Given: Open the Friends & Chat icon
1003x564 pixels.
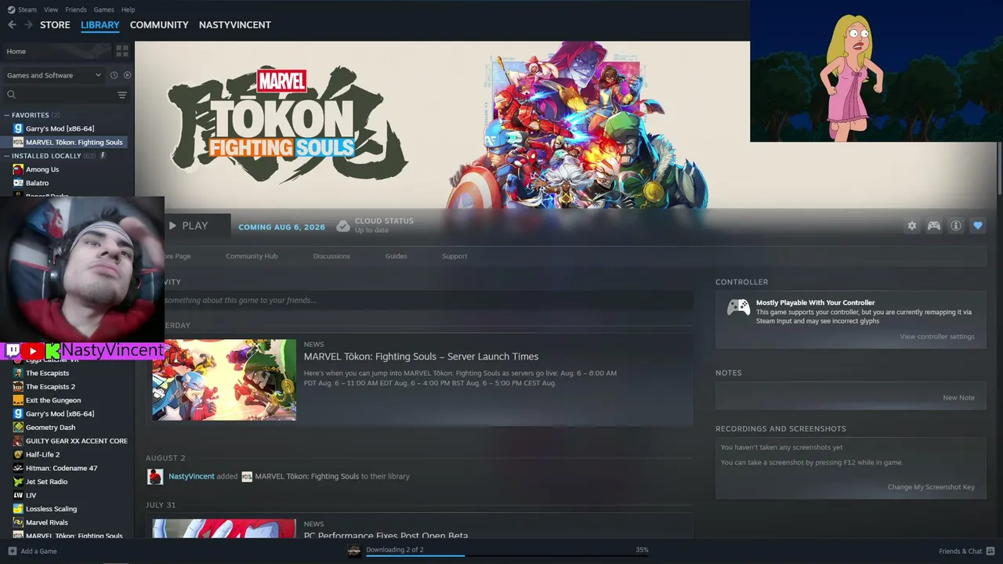Looking at the screenshot, I should tap(991, 551).
